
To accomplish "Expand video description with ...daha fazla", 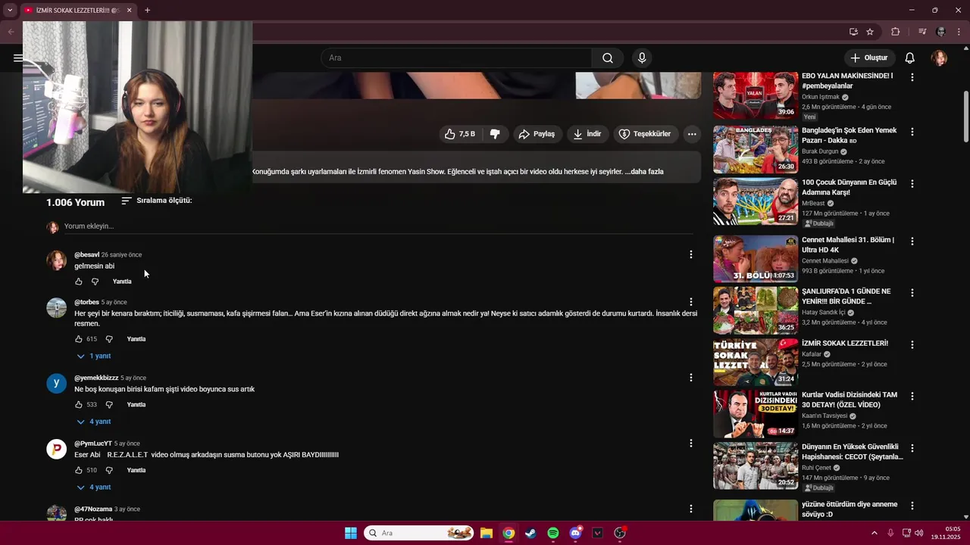I will 643,172.
